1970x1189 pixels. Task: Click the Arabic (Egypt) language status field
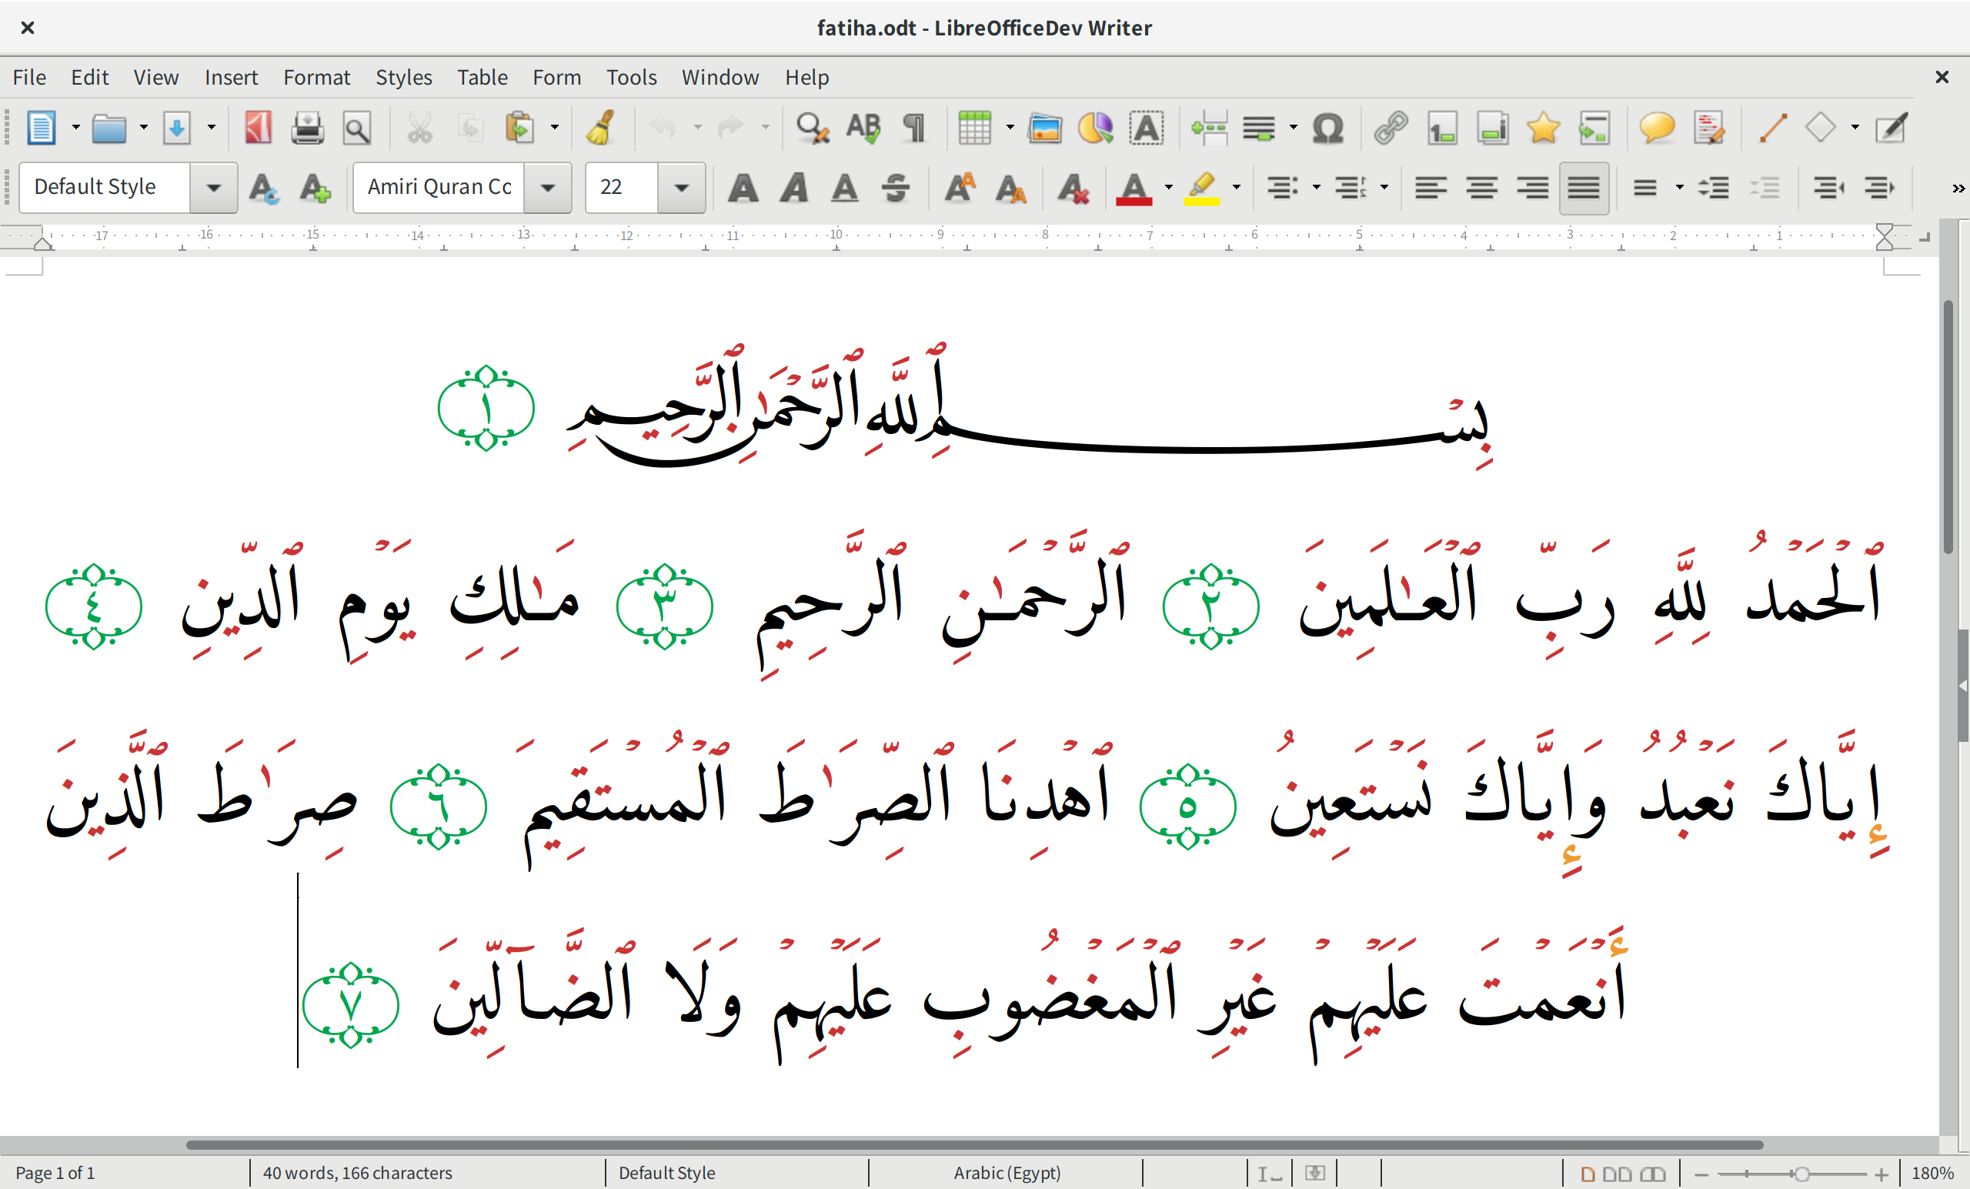coord(1006,1172)
